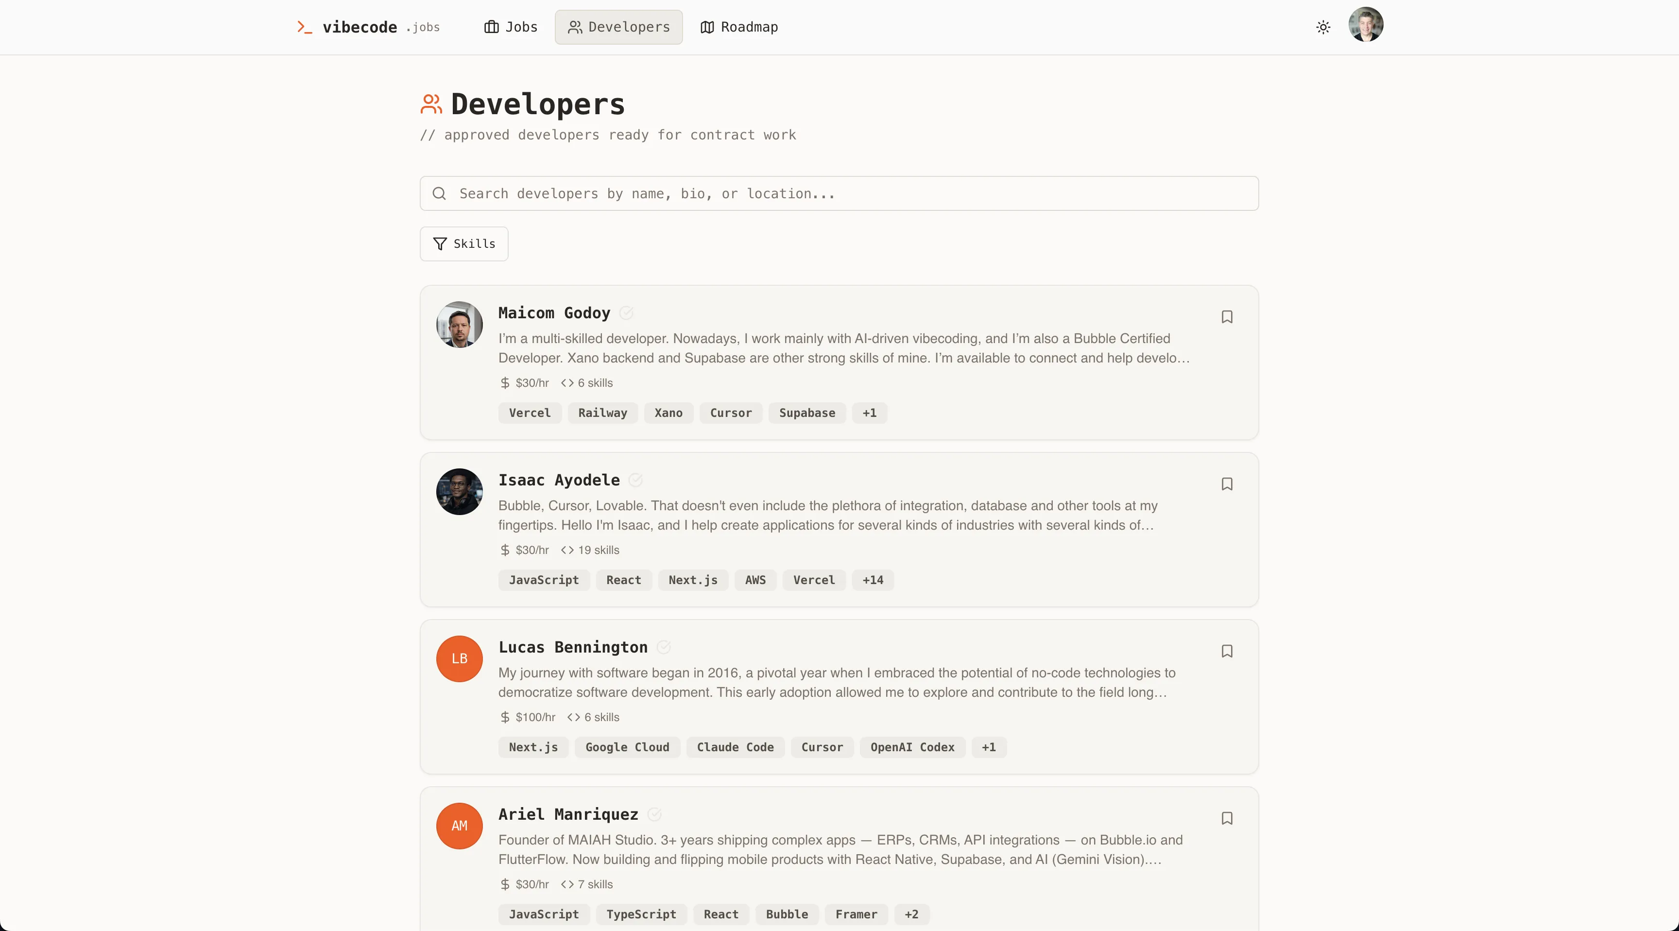Expand Maicom Godoy's +1 hidden skills
1679x931 pixels.
[870, 413]
